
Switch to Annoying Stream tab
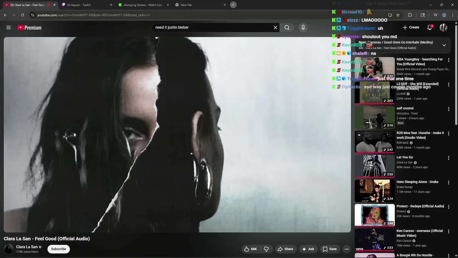(143, 5)
